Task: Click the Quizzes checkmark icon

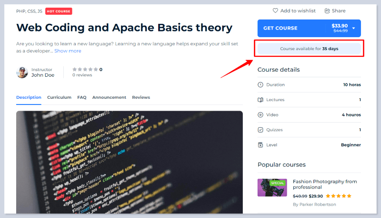Action: 261,130
